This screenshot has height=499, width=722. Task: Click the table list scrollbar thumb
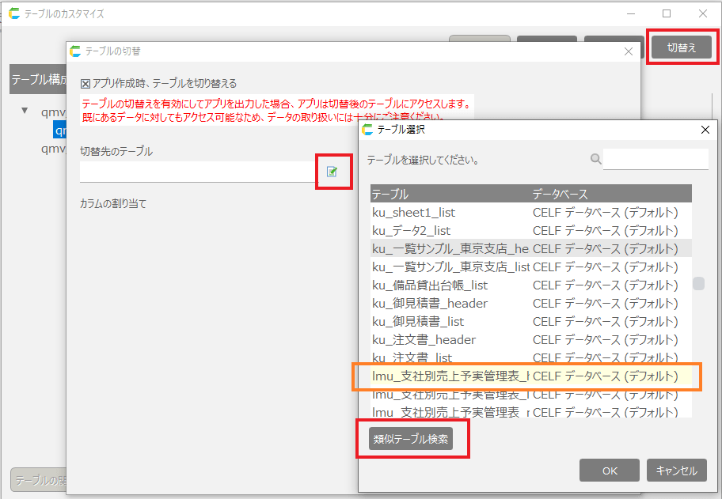pos(698,284)
